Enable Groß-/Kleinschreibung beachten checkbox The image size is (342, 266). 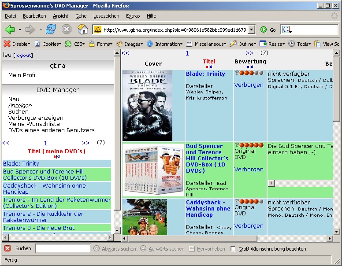[x=233, y=248]
